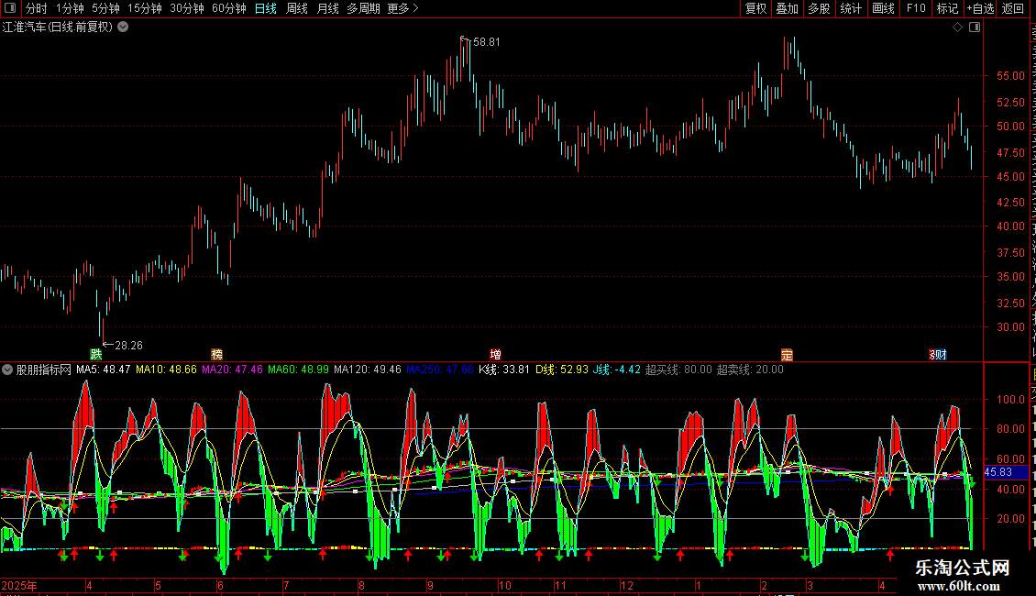
Task: Click the 30.00 price axis label
Action: click(1011, 327)
